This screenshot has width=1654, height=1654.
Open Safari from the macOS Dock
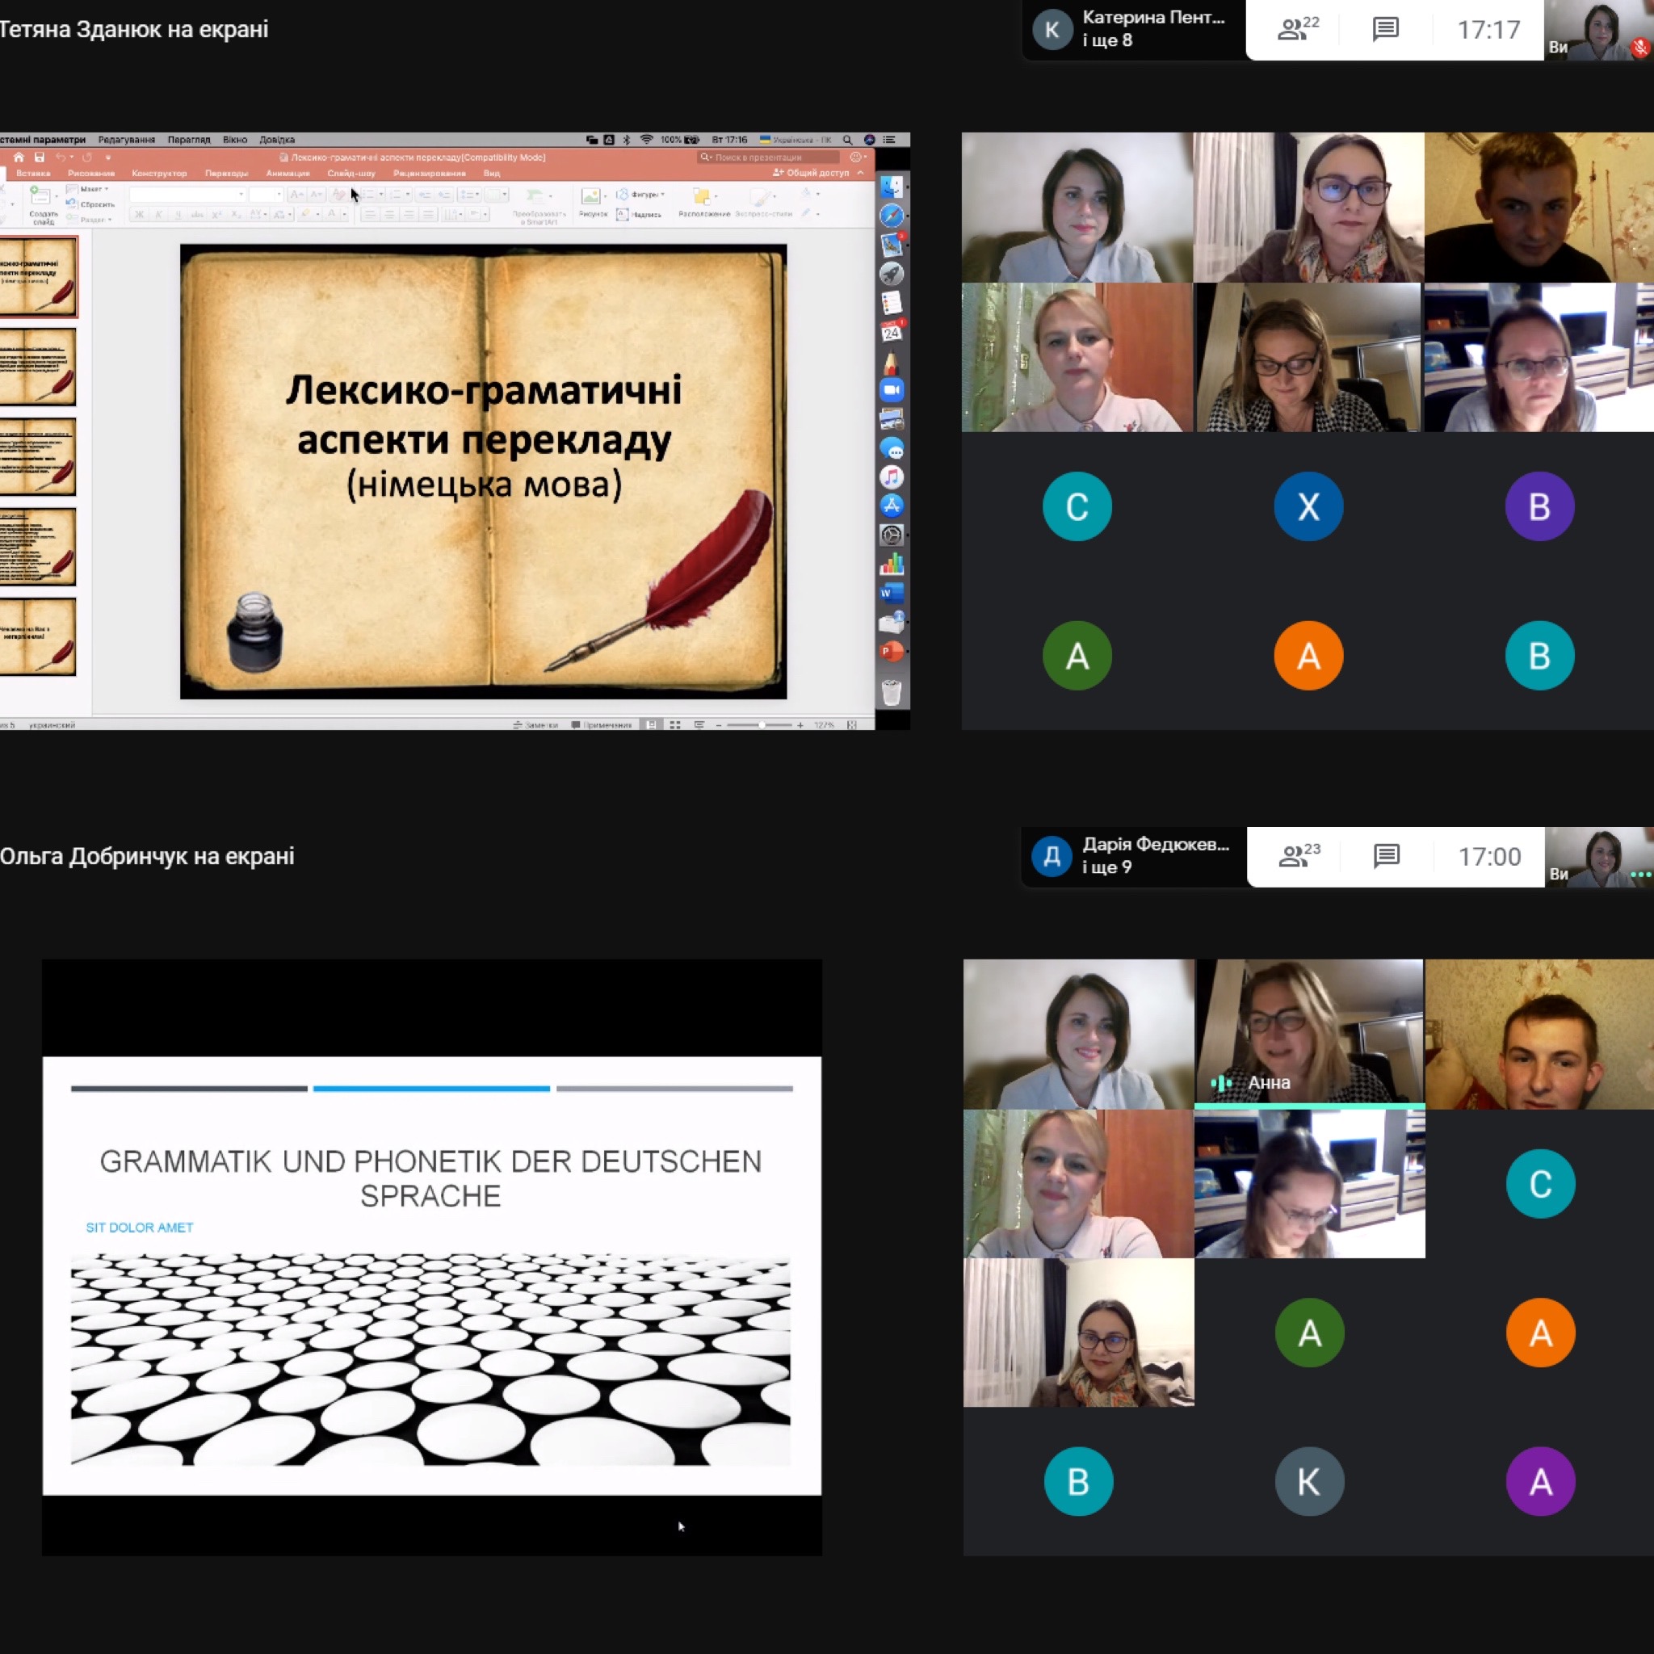tap(892, 216)
